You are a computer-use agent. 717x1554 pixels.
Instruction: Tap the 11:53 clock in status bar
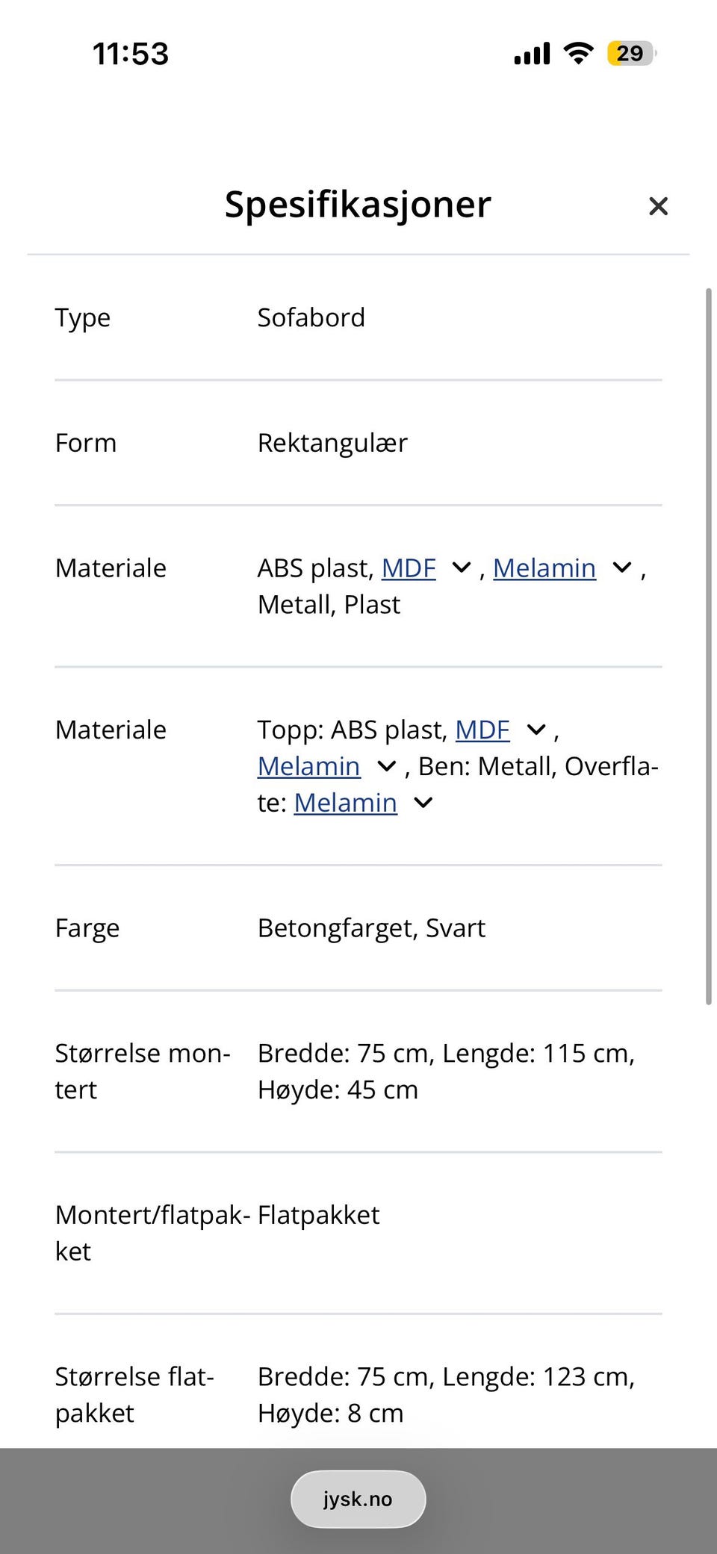tap(131, 54)
